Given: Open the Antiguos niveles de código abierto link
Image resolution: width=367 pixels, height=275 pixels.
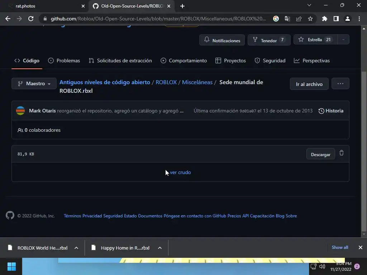Looking at the screenshot, I should coord(105,82).
